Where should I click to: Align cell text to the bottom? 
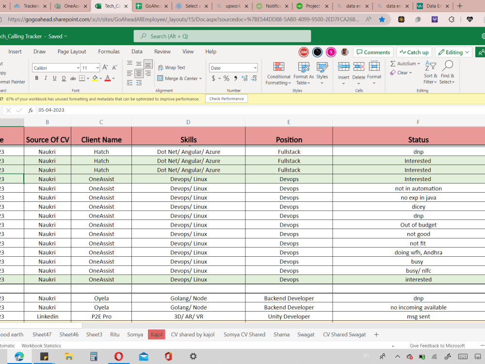coord(148,64)
